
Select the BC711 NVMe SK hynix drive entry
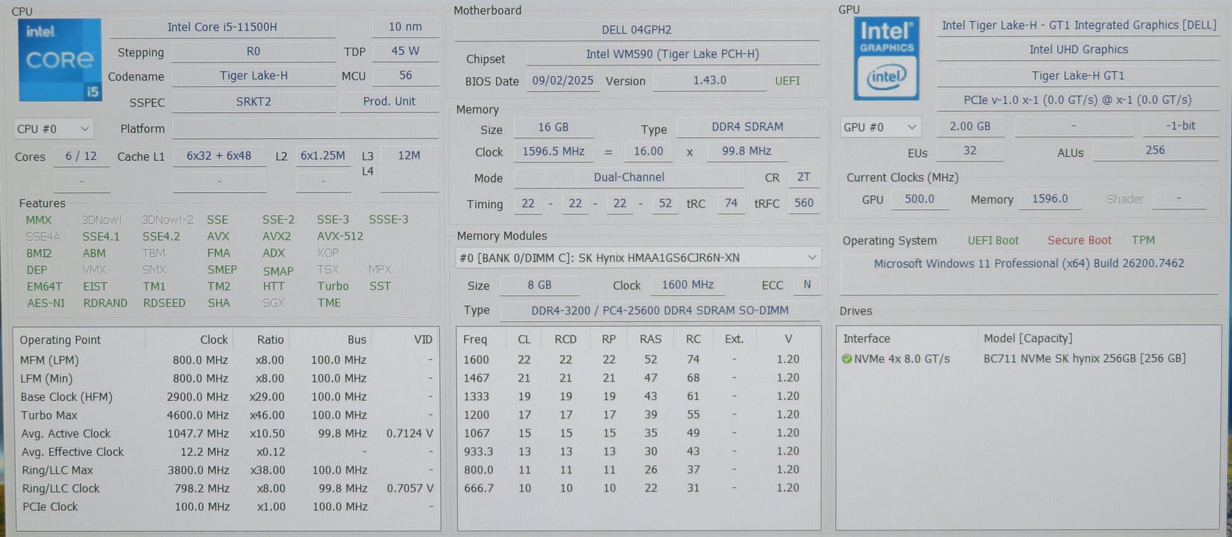(1084, 358)
